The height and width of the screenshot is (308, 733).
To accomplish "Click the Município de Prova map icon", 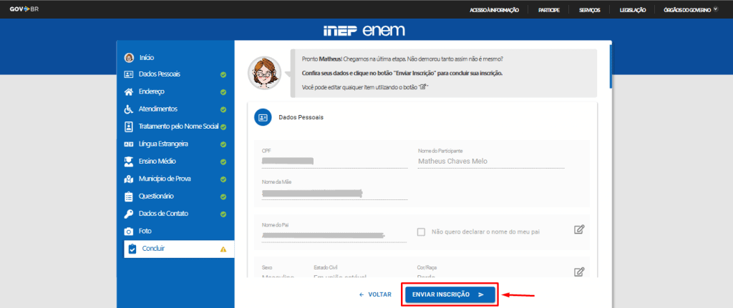I will point(129,179).
